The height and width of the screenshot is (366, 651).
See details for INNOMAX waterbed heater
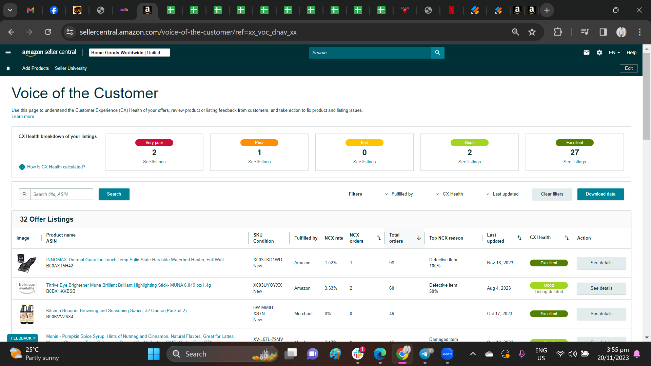tap(601, 263)
